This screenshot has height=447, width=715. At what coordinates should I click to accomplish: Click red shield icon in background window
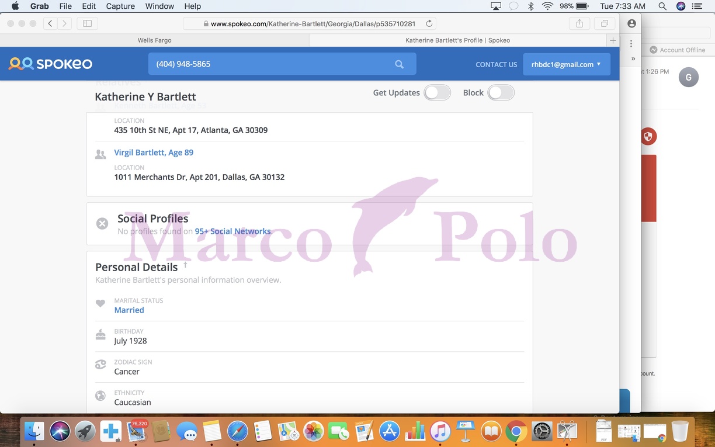tap(648, 137)
